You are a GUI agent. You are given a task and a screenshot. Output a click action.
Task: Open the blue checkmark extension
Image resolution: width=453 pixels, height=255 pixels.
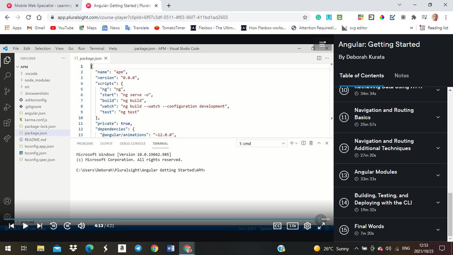[x=392, y=17]
